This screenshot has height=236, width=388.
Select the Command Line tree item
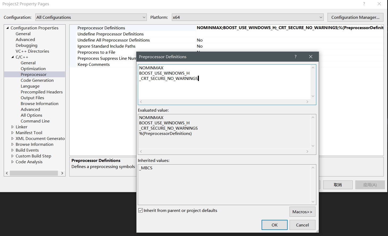pyautogui.click(x=35, y=121)
